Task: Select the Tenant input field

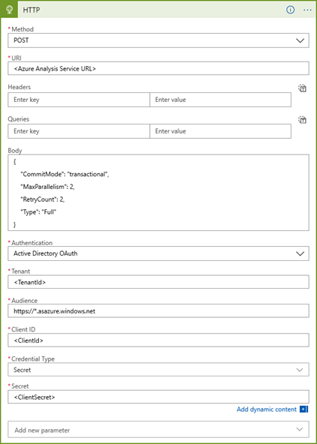Action: (x=158, y=282)
